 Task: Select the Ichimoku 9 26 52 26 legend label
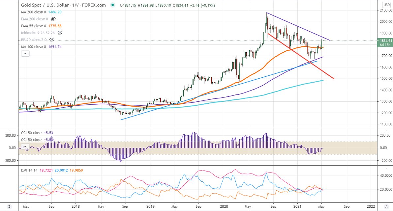[x=38, y=33]
